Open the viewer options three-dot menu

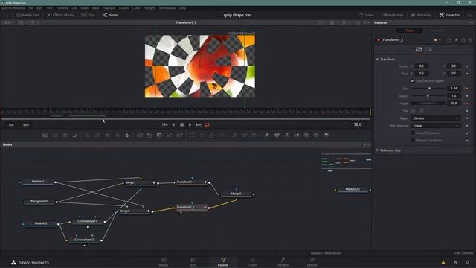pos(367,22)
